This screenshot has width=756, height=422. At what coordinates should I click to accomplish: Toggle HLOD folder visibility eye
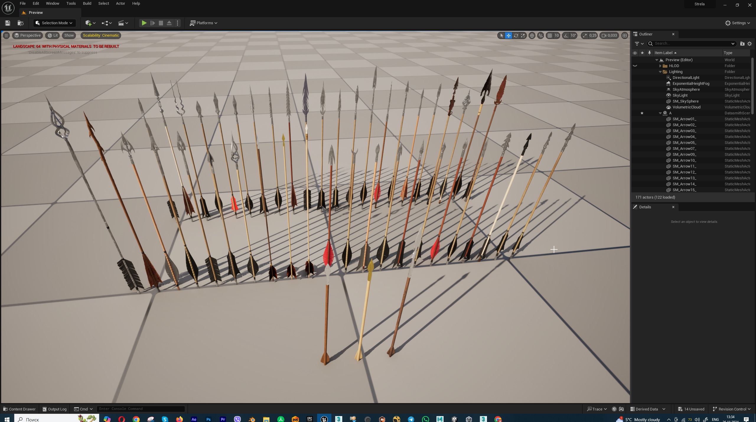635,66
